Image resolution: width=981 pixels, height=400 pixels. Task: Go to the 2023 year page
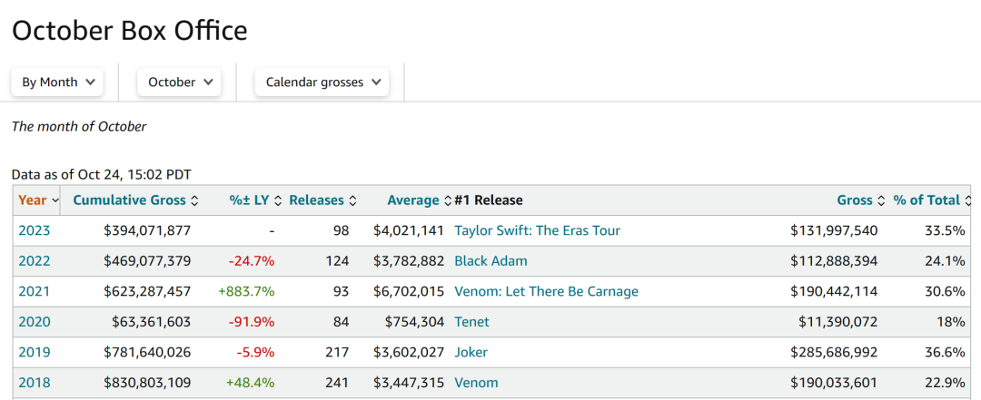click(35, 230)
